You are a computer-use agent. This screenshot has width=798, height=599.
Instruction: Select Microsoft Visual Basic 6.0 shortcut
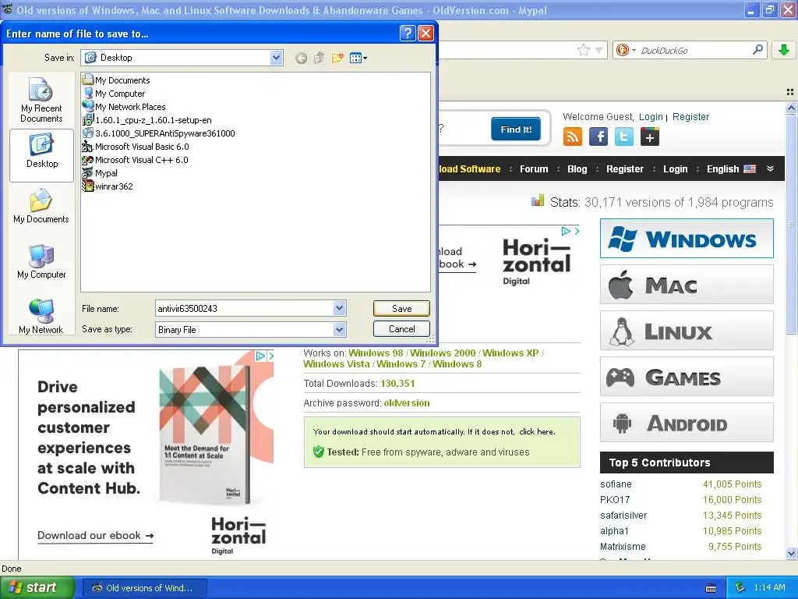pyautogui.click(x=136, y=146)
